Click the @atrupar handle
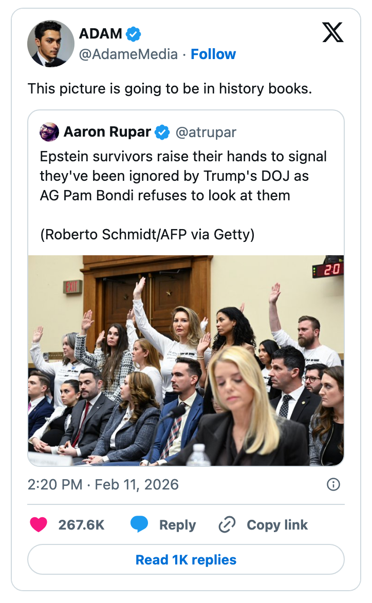The height and width of the screenshot is (603, 372). pyautogui.click(x=206, y=132)
